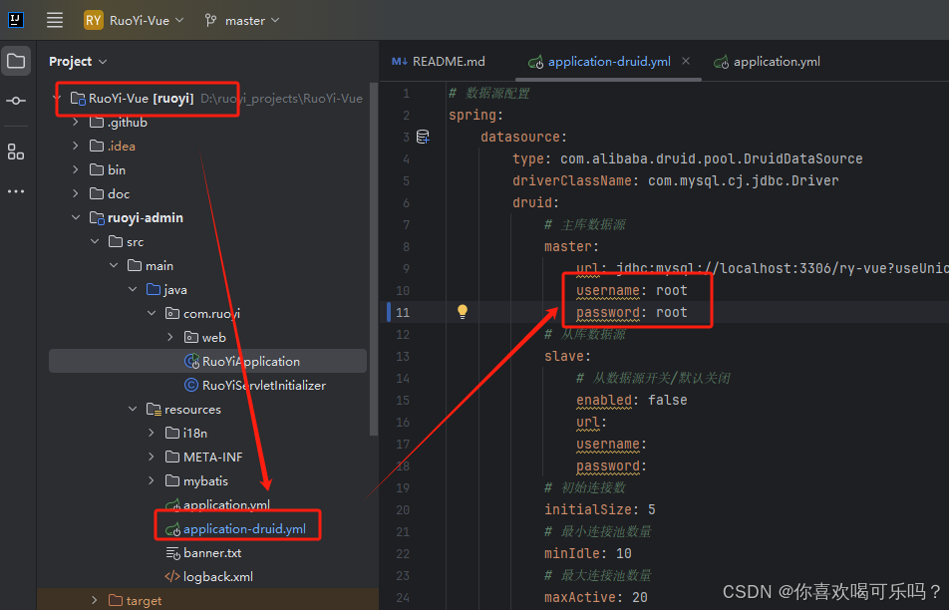The image size is (949, 610).
Task: Open the Commit tool window icon
Action: (16, 101)
